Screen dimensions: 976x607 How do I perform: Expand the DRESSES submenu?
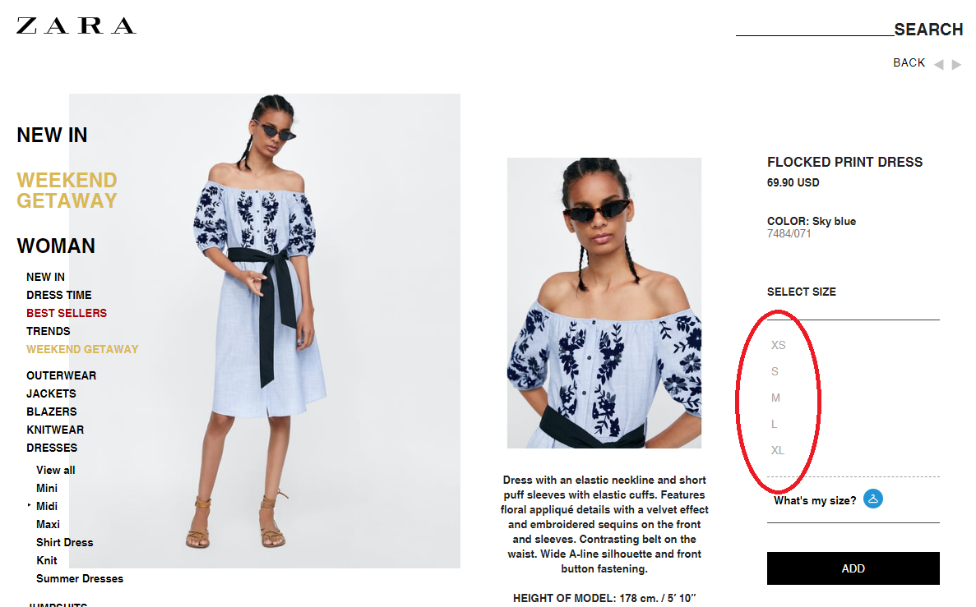[52, 448]
